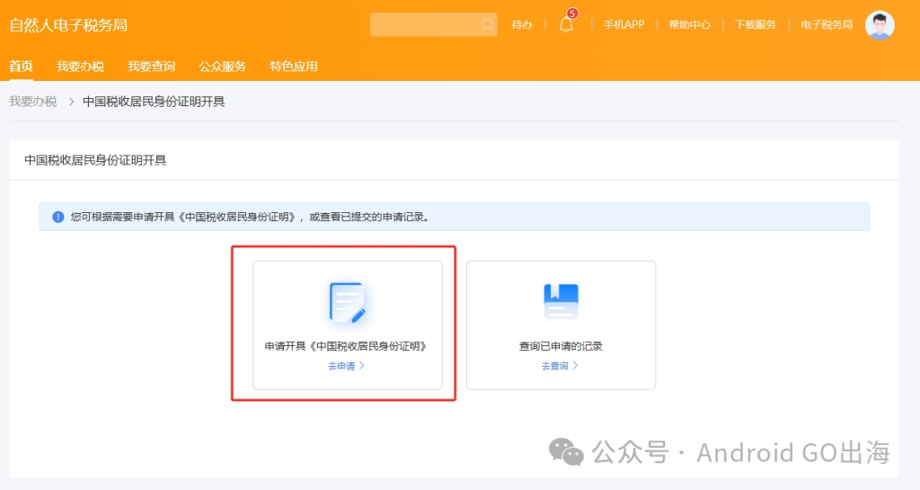Click the chevron next to 去查询
920x490 pixels.
click(576, 366)
